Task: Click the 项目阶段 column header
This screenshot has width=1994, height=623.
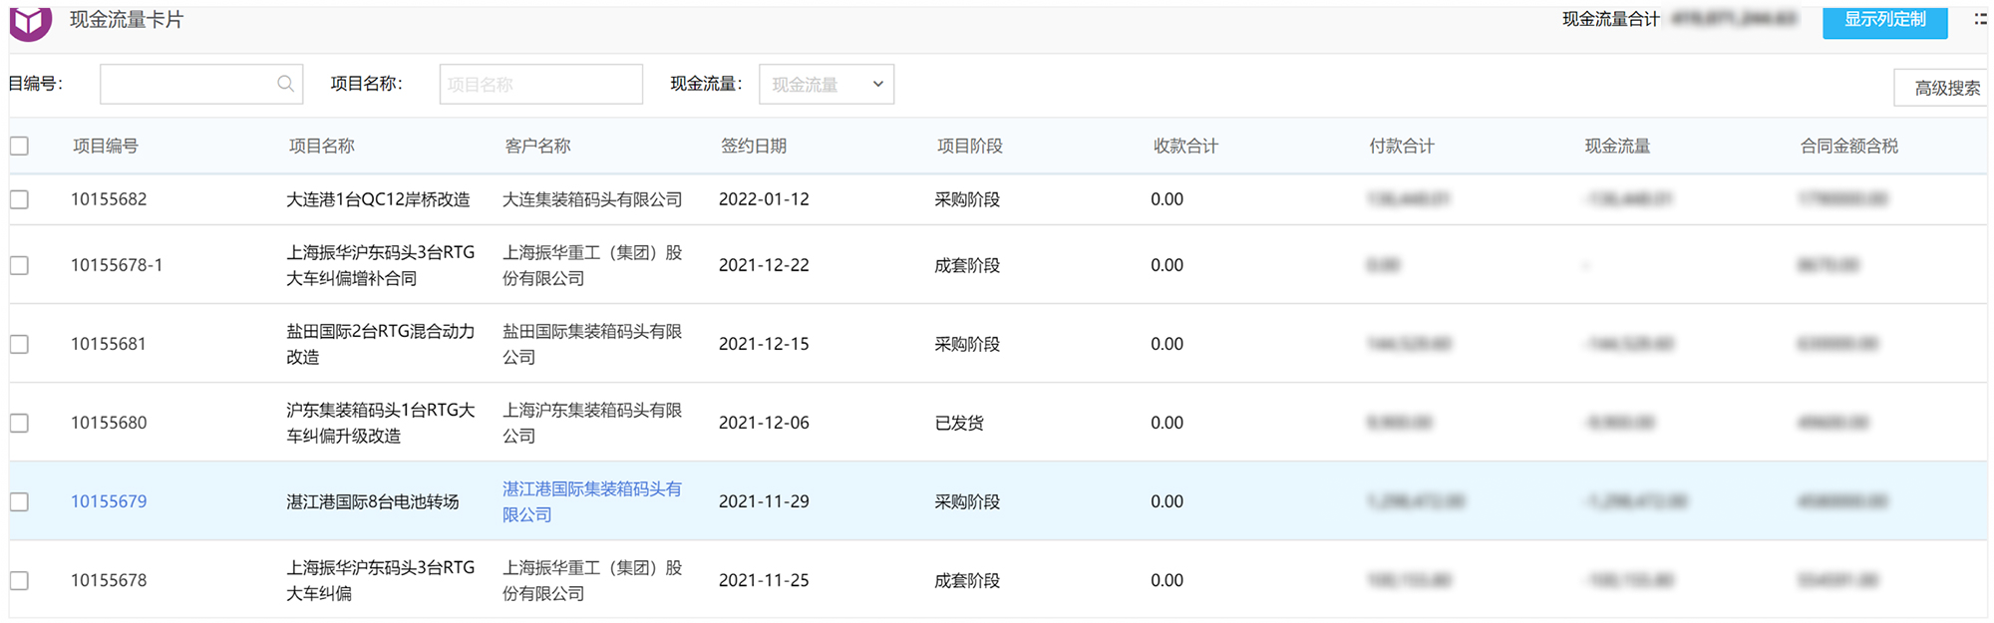Action: click(969, 147)
